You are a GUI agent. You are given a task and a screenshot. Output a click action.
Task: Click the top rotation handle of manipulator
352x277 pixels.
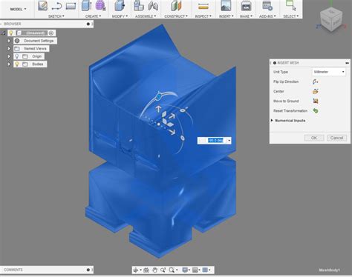159,96
